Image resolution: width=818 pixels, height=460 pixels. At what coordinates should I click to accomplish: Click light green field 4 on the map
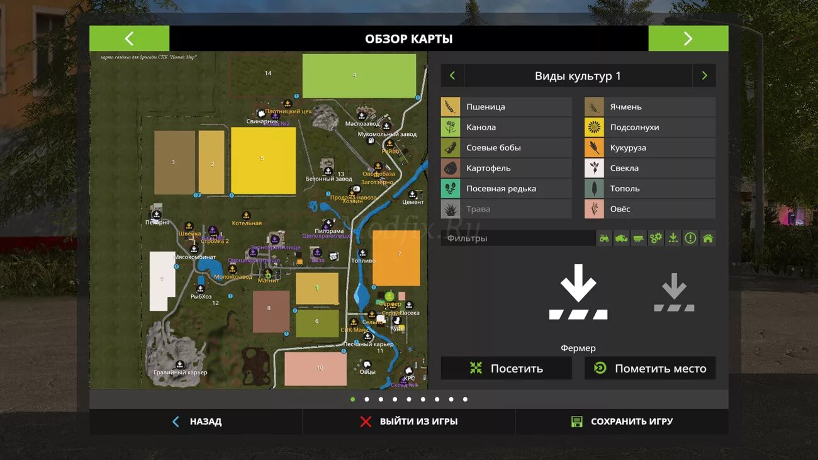pyautogui.click(x=359, y=76)
